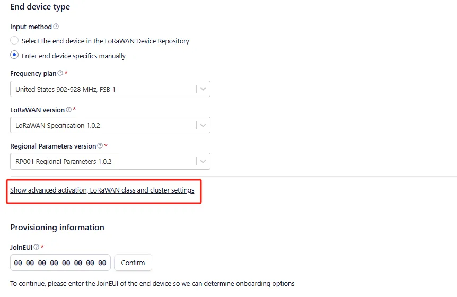Image resolution: width=457 pixels, height=297 pixels.
Task: Show advanced activation, LoRaWAN class and cluster settings
Action: coord(102,190)
